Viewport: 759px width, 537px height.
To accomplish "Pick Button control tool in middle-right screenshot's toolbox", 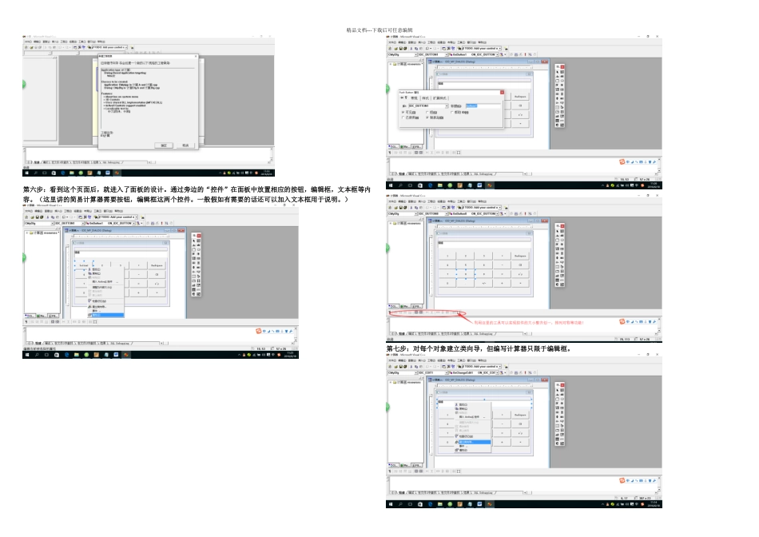I will (x=562, y=240).
